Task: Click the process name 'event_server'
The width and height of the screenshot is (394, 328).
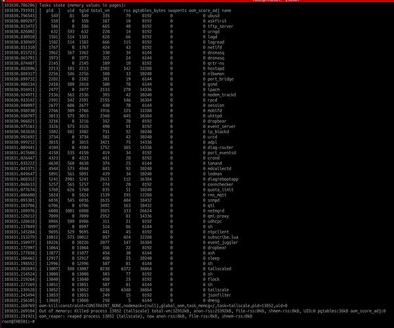Action: click(222, 127)
